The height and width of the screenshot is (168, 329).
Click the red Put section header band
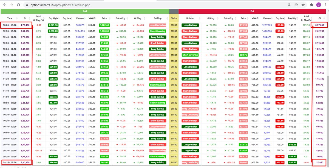pyautogui.click(x=252, y=11)
